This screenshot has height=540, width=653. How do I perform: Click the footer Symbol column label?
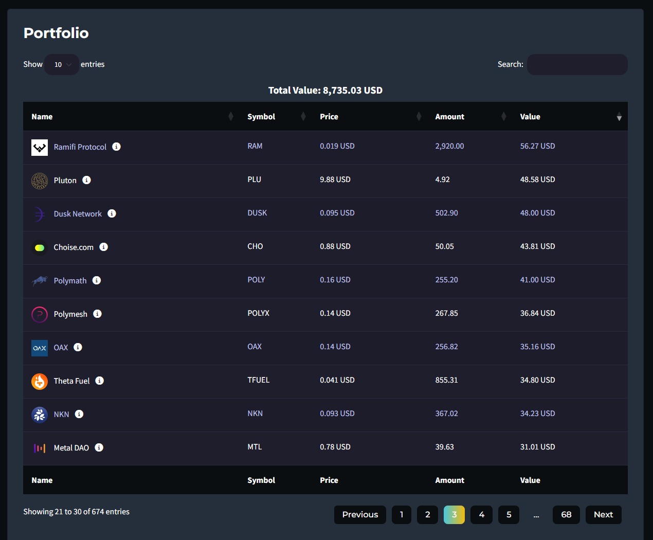point(261,480)
